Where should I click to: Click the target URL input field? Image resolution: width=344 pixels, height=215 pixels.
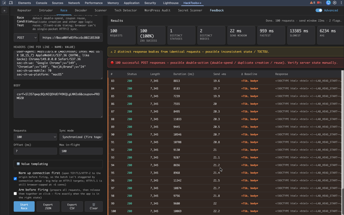click(x=71, y=38)
